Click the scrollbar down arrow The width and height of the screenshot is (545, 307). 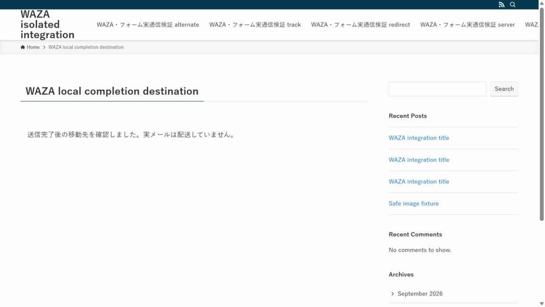coord(542,304)
